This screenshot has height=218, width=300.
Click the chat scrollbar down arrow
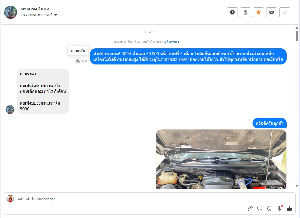(297, 186)
